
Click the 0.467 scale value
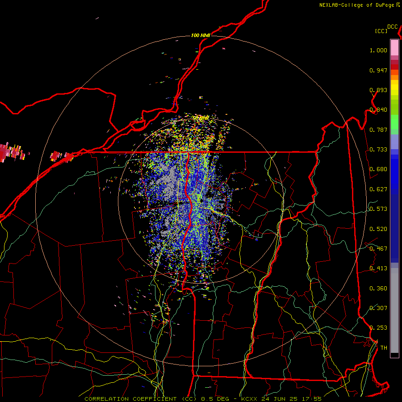pos(378,249)
